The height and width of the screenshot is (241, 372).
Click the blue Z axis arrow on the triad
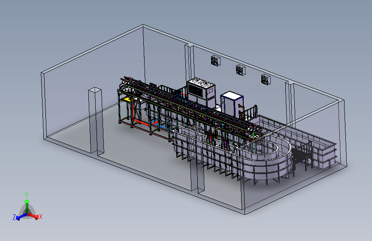[21, 217]
